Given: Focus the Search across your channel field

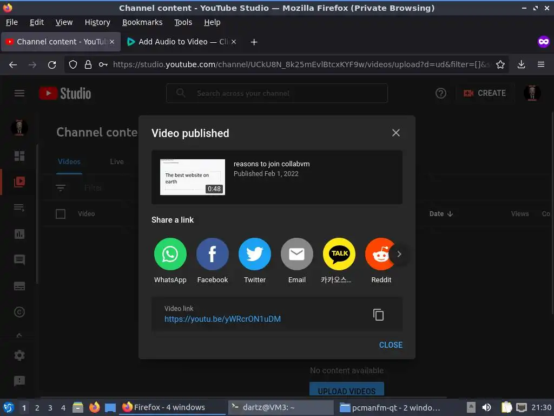Looking at the screenshot, I should pyautogui.click(x=277, y=93).
